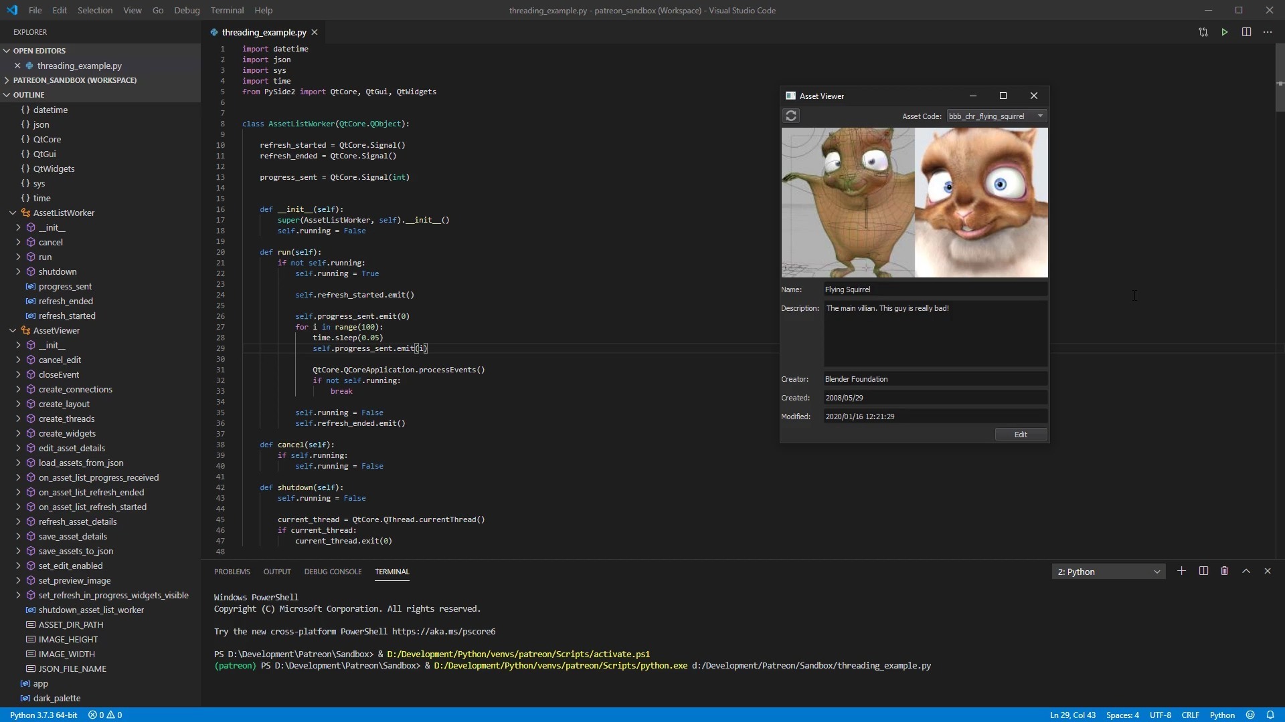Collapse the OUTLINE section
This screenshot has width=1285, height=722.
click(x=7, y=95)
